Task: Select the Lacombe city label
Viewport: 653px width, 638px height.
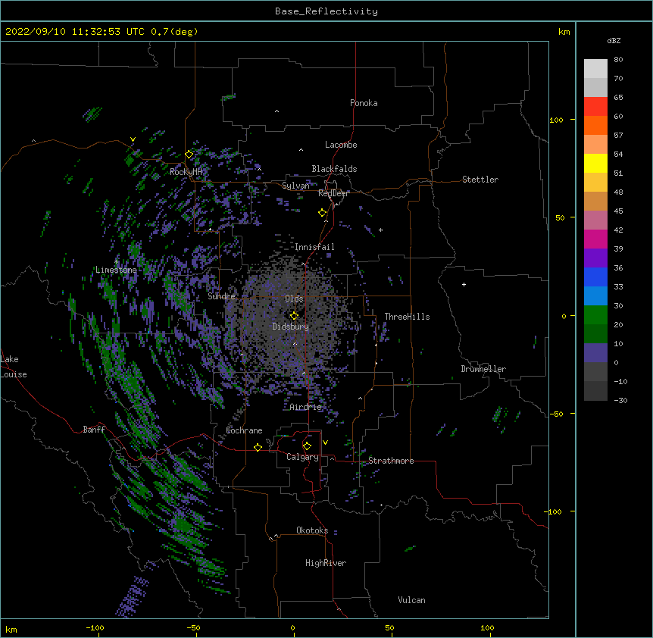Action: (x=341, y=145)
